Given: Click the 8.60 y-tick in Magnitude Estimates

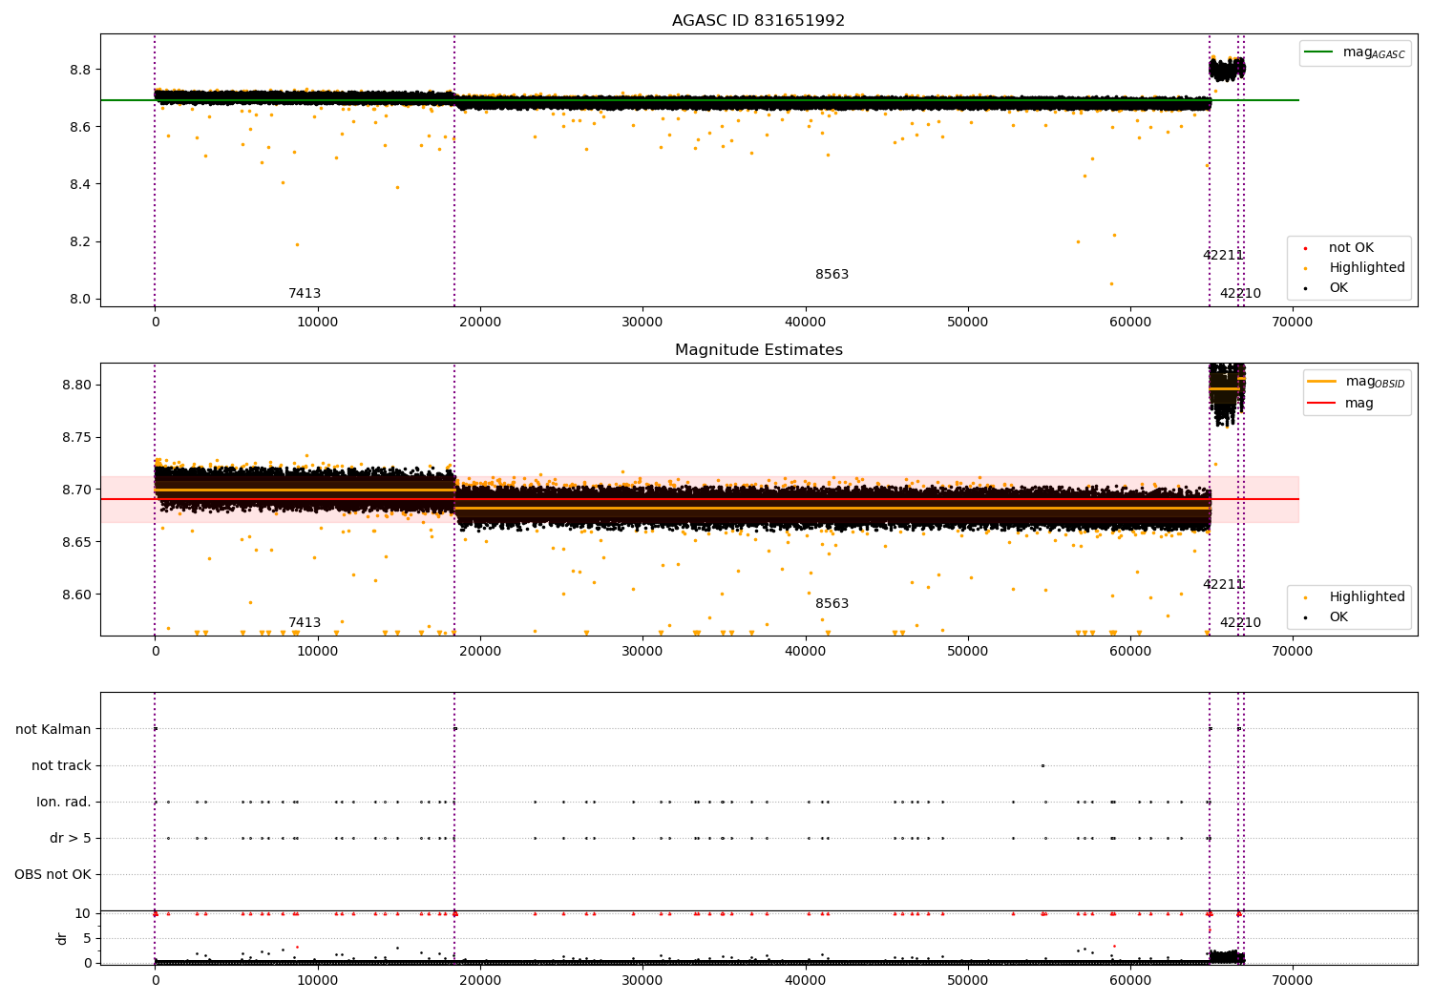Looking at the screenshot, I should [76, 595].
